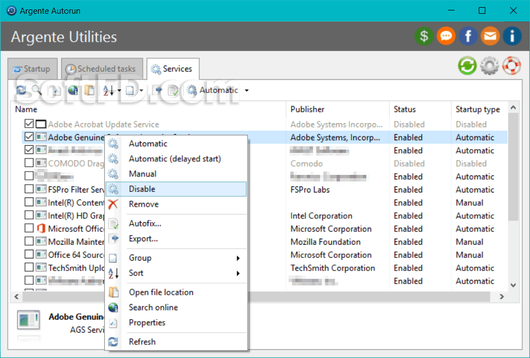Expand the Group submenu arrow
Image resolution: width=530 pixels, height=358 pixels.
pyautogui.click(x=238, y=258)
